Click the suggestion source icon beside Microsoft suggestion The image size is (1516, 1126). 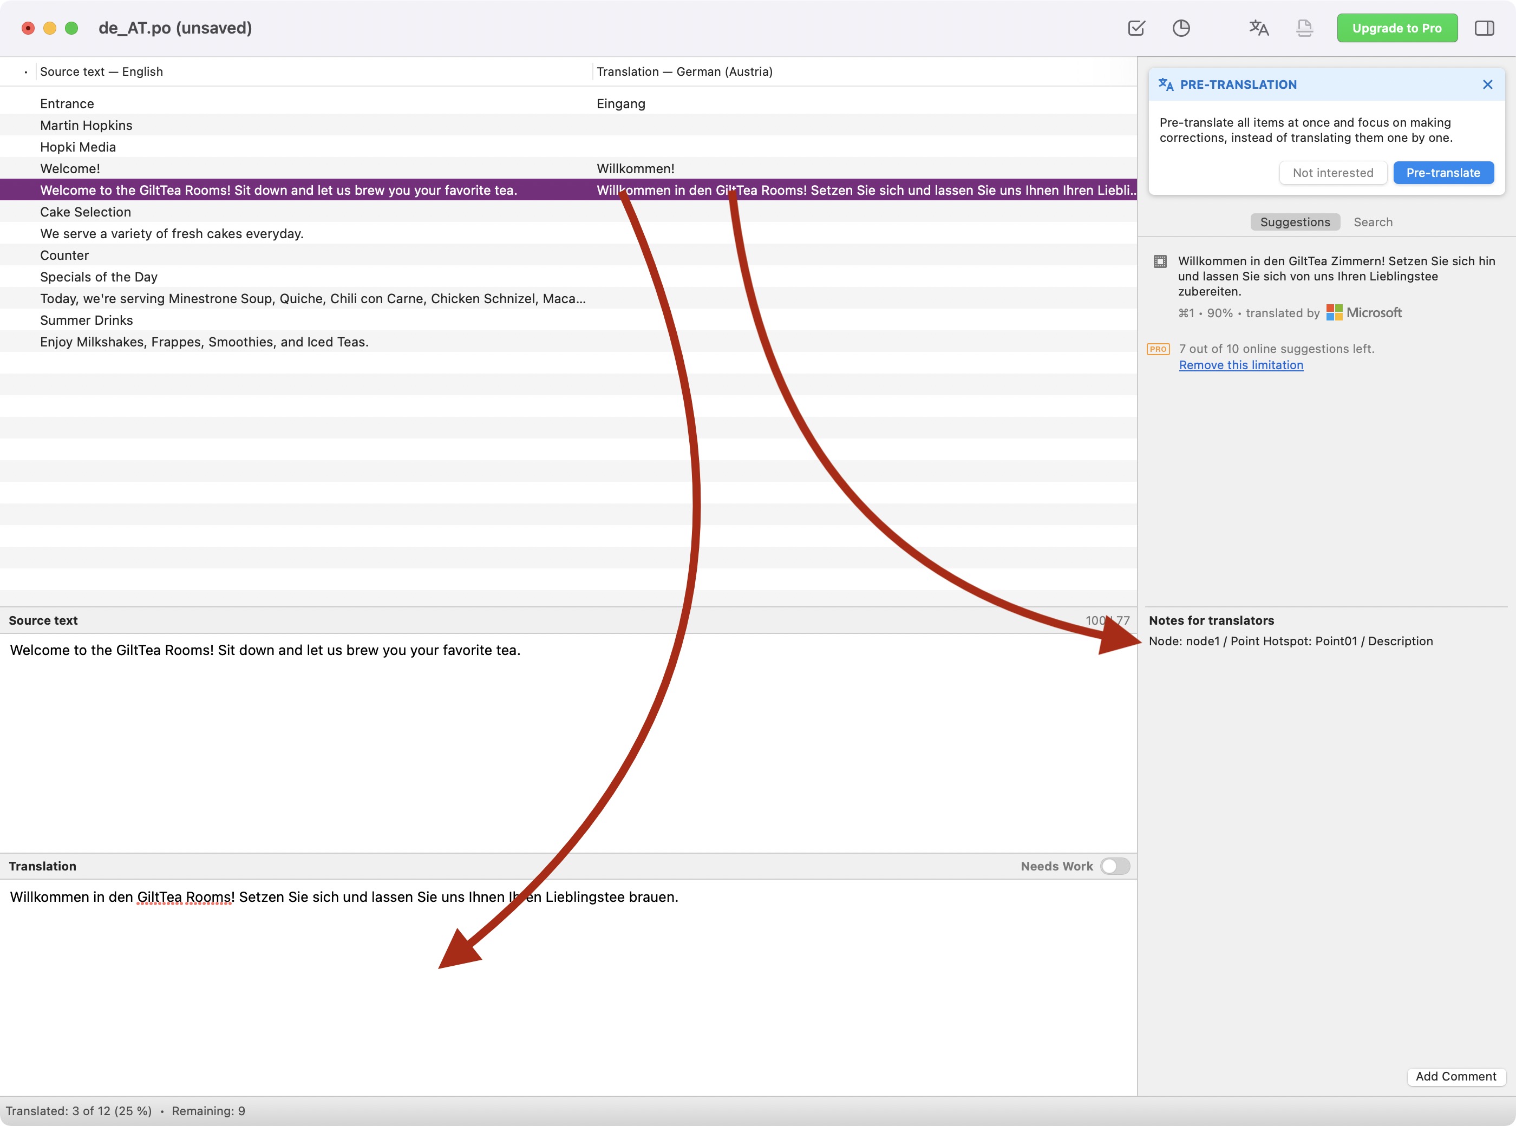(1160, 261)
